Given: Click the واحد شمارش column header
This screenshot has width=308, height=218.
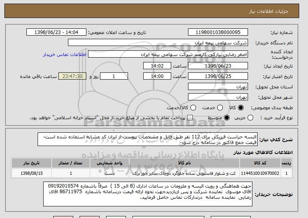Looking at the screenshot, I should 110,163.
